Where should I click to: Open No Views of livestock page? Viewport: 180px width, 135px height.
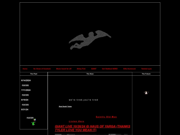(x=42, y=69)
